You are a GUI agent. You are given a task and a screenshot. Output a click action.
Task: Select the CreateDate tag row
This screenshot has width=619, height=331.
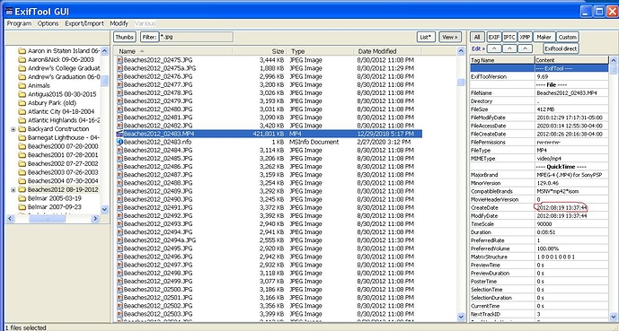tap(539, 208)
